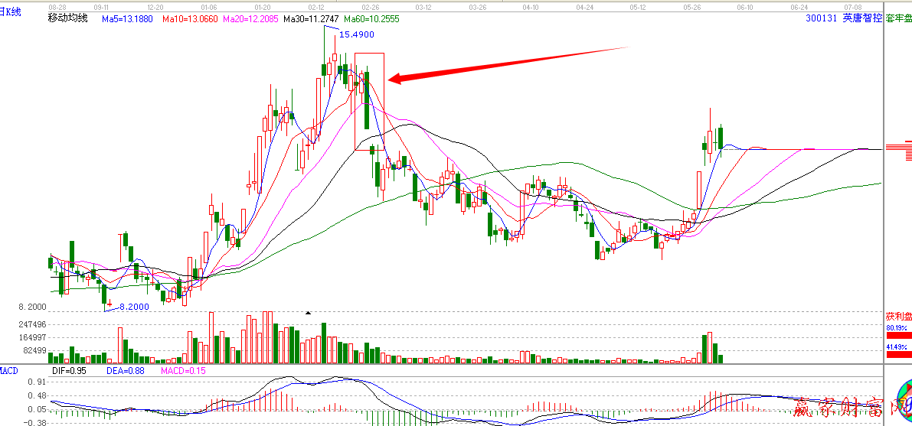Image resolution: width=912 pixels, height=426 pixels.
Task: Click the red 80.19% profit bar
Action: tap(898, 335)
